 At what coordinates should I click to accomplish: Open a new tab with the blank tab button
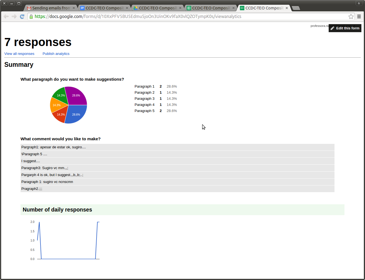[296, 8]
